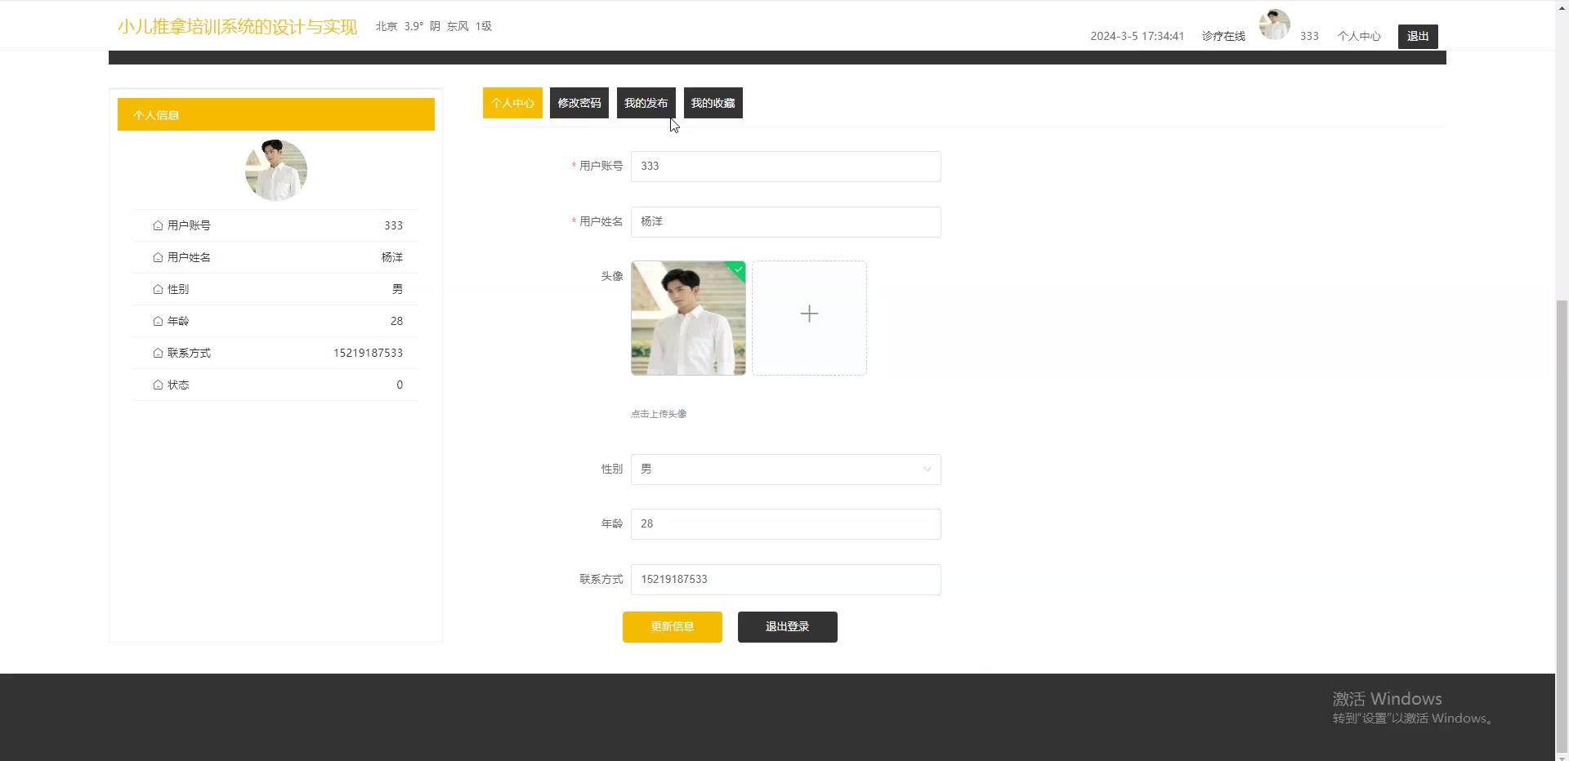The width and height of the screenshot is (1569, 761).
Task: Open 诊疗在线 link in header
Action: pos(1223,36)
